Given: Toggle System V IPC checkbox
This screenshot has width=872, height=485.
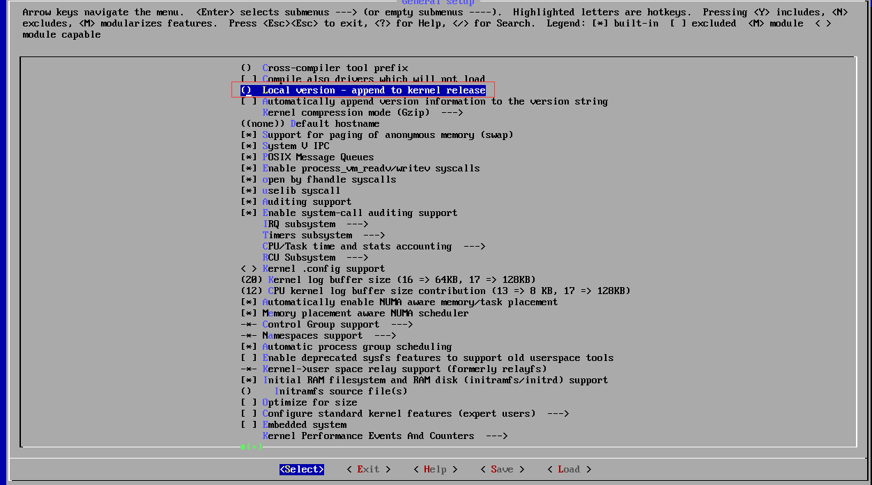Looking at the screenshot, I should pyautogui.click(x=249, y=146).
